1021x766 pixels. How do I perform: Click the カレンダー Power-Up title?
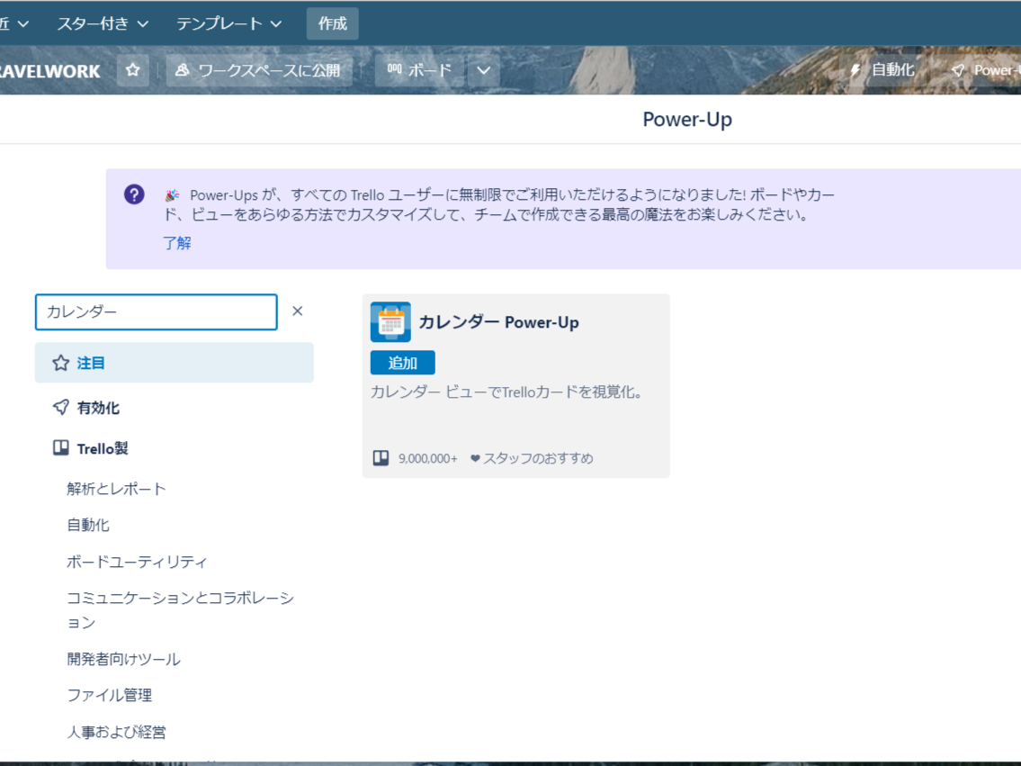498,322
